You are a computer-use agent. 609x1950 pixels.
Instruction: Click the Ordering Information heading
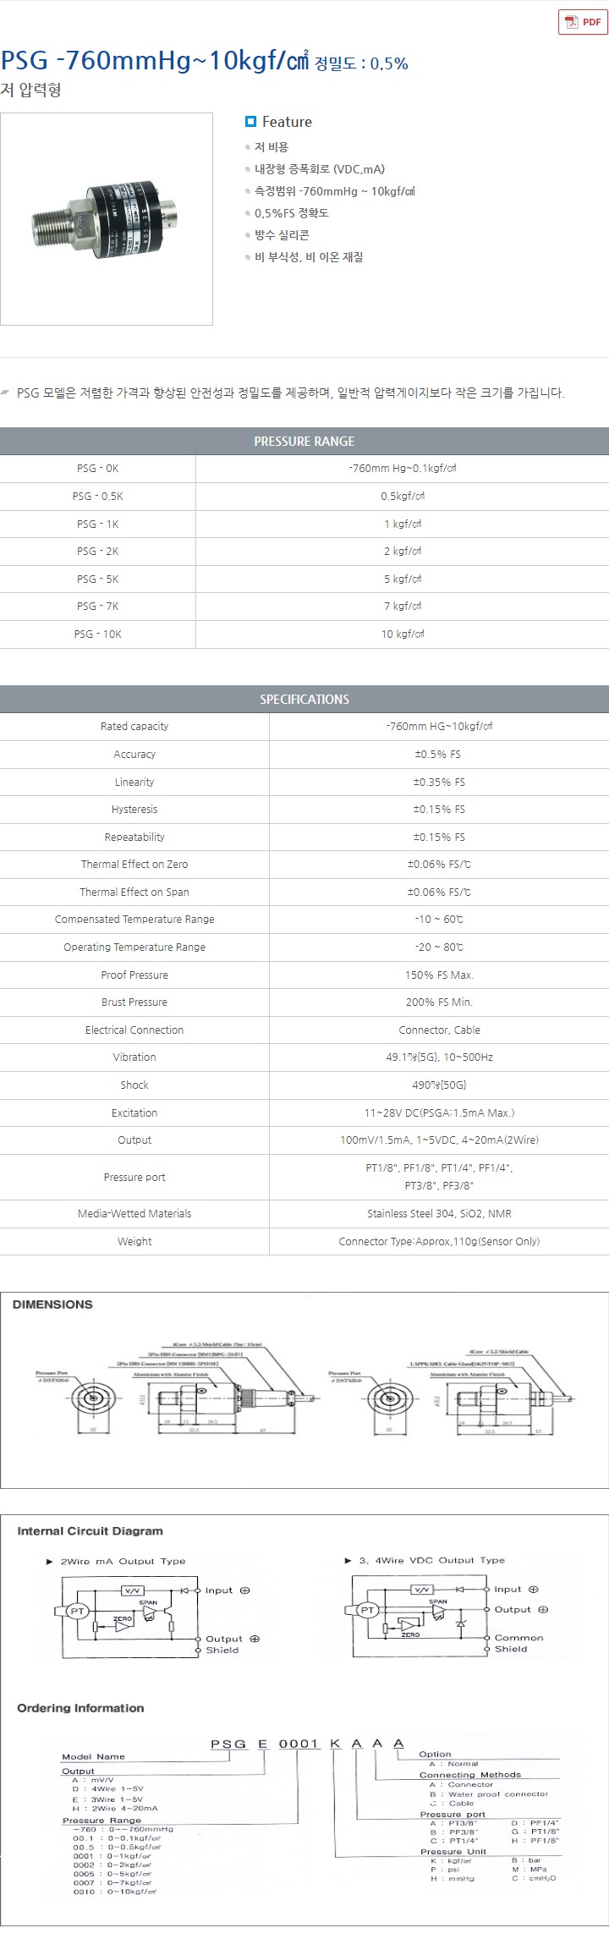80,1708
